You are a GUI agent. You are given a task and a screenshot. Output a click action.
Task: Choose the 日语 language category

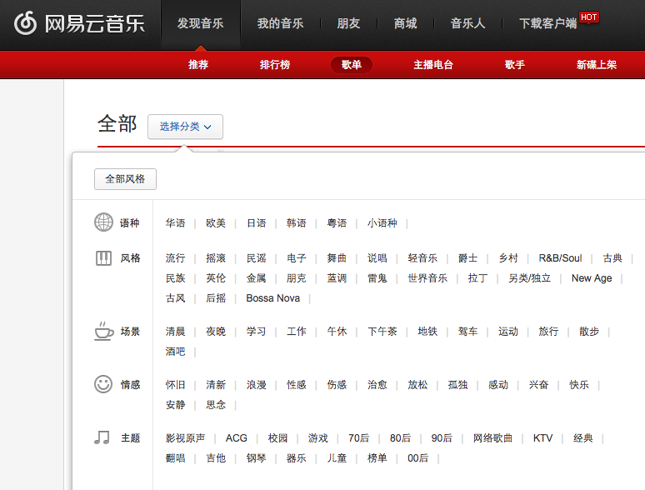coord(257,223)
